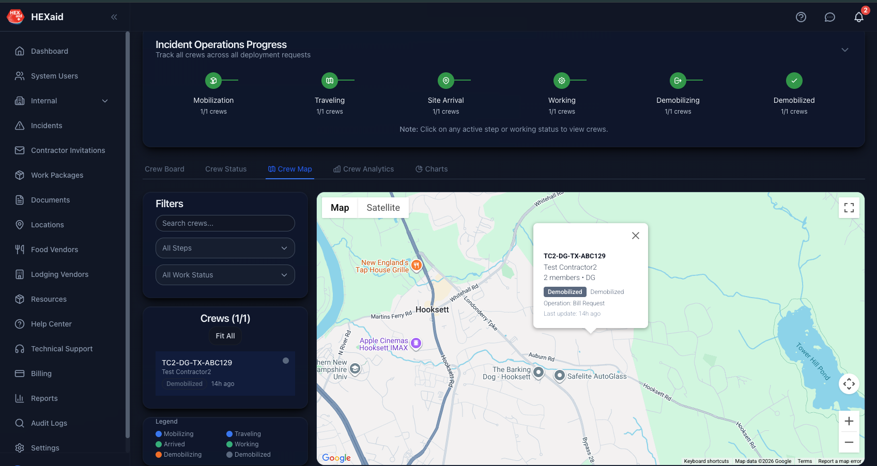
Task: Select the Map view type
Action: tap(340, 208)
